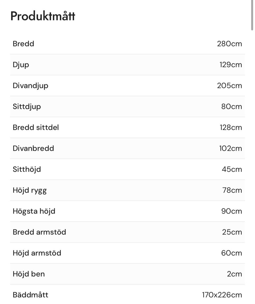Click the 129cm depth value
This screenshot has width=255, height=304.
click(231, 65)
